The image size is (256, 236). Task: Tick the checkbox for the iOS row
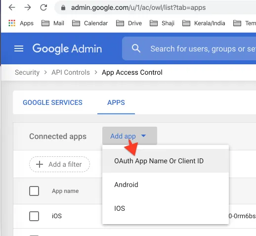coord(34,216)
